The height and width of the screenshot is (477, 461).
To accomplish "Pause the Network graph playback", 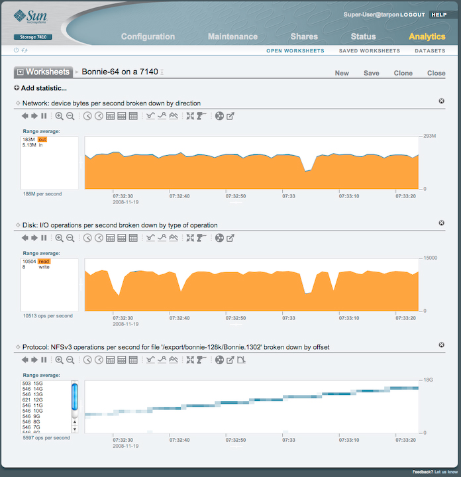I will click(44, 116).
